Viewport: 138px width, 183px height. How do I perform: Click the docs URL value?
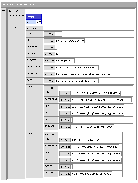tap(77, 81)
